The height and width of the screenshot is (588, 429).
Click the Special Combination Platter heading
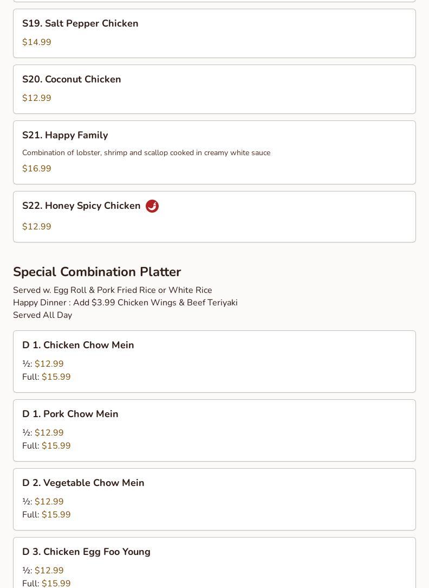97,272
